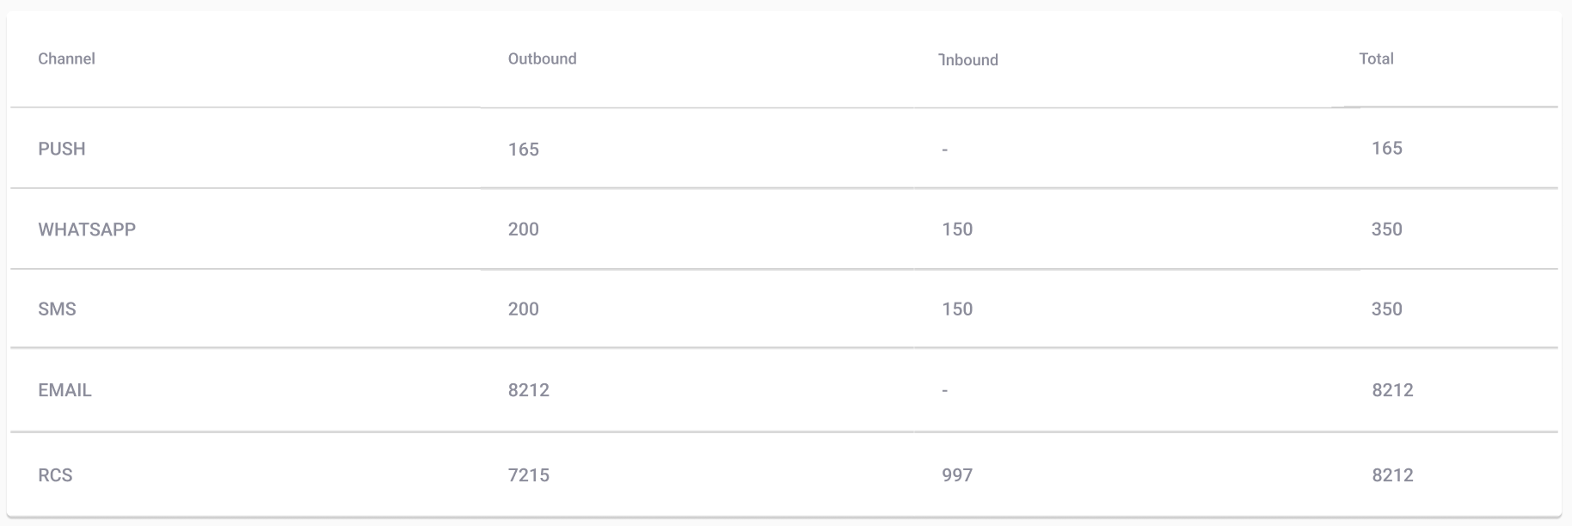Open the WHATSAPP channel row label
The height and width of the screenshot is (526, 1572).
click(87, 229)
